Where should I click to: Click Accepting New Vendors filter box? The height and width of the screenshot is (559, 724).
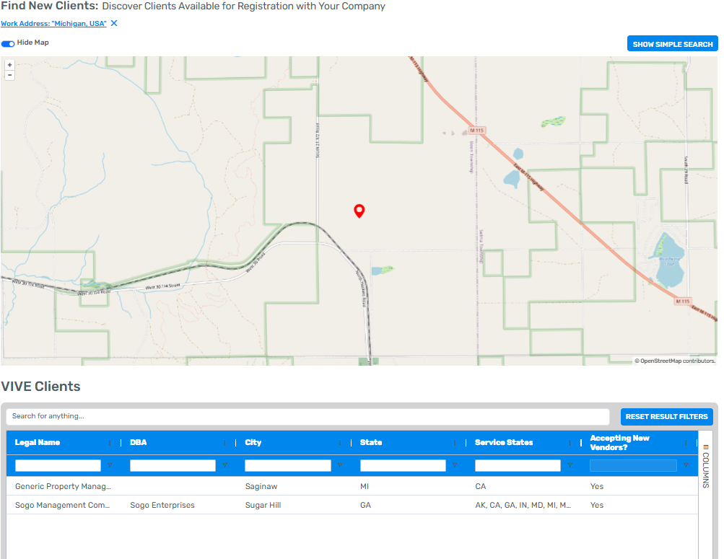click(x=633, y=465)
